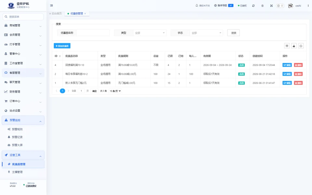Click the green 已授权 license status
This screenshot has width=312, height=195.
pos(242,6)
